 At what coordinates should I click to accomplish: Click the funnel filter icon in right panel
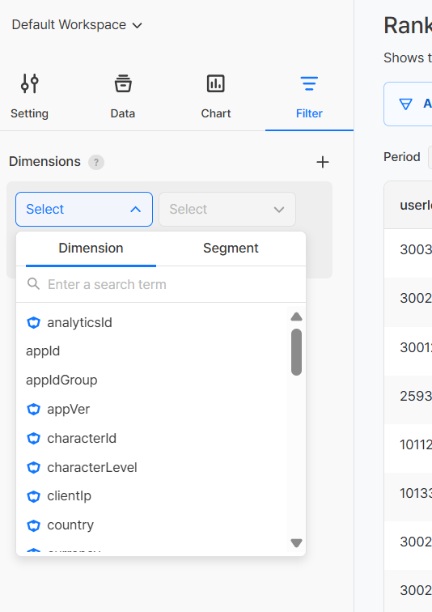(405, 104)
